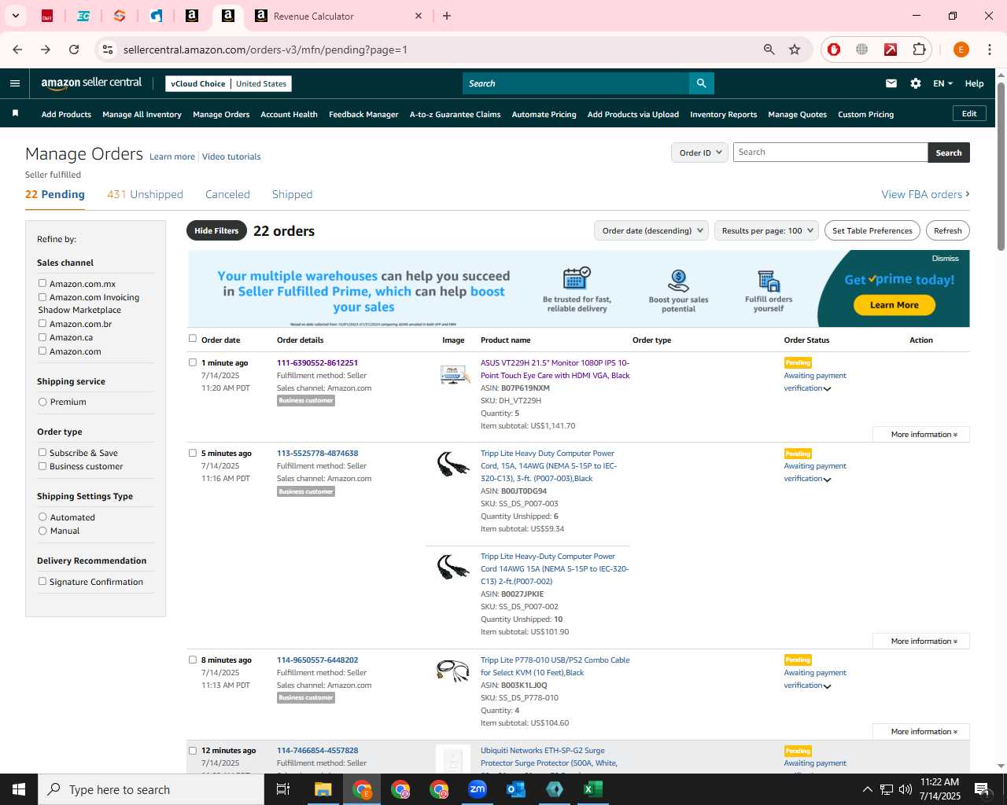Image resolution: width=1007 pixels, height=805 pixels.
Task: Click Set Table Preferences button
Action: 872,230
